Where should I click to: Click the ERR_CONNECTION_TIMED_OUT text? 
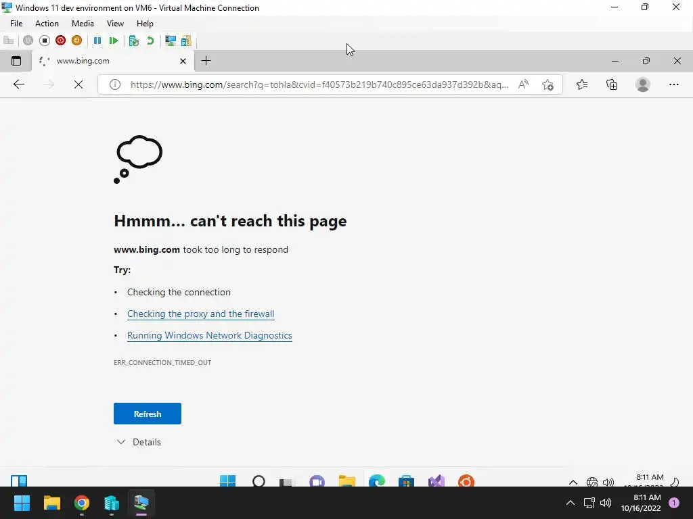click(x=162, y=362)
